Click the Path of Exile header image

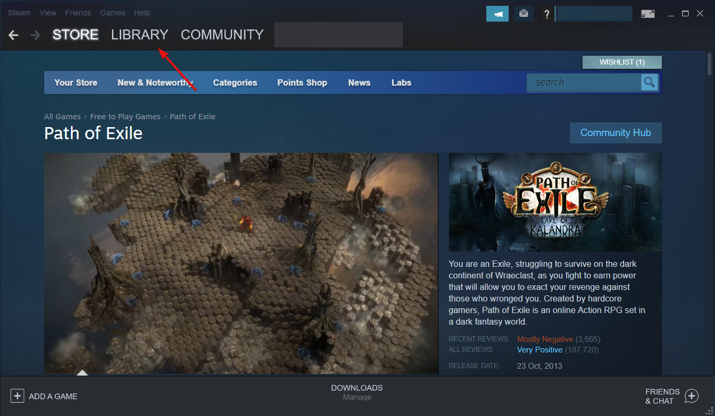555,202
